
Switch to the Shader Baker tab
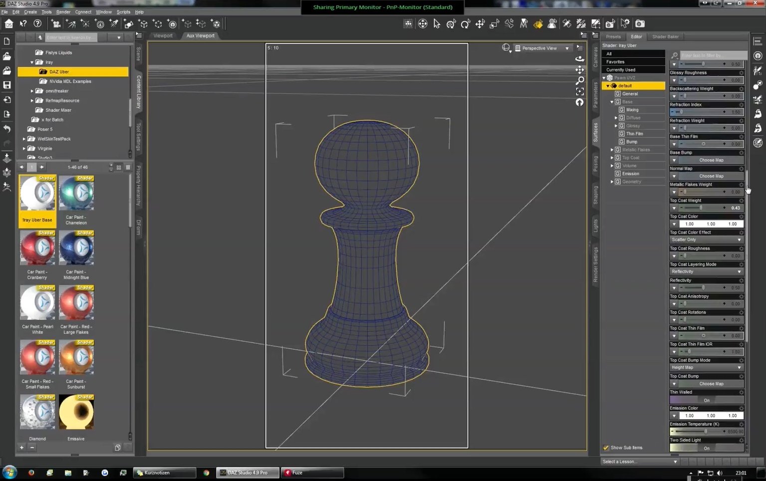665,36
